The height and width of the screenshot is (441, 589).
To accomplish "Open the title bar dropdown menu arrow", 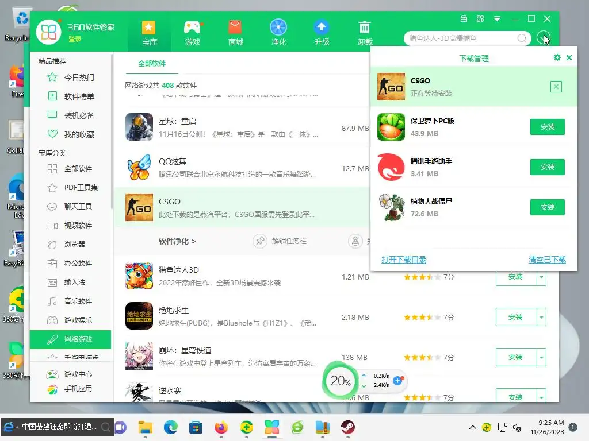I will click(x=497, y=19).
